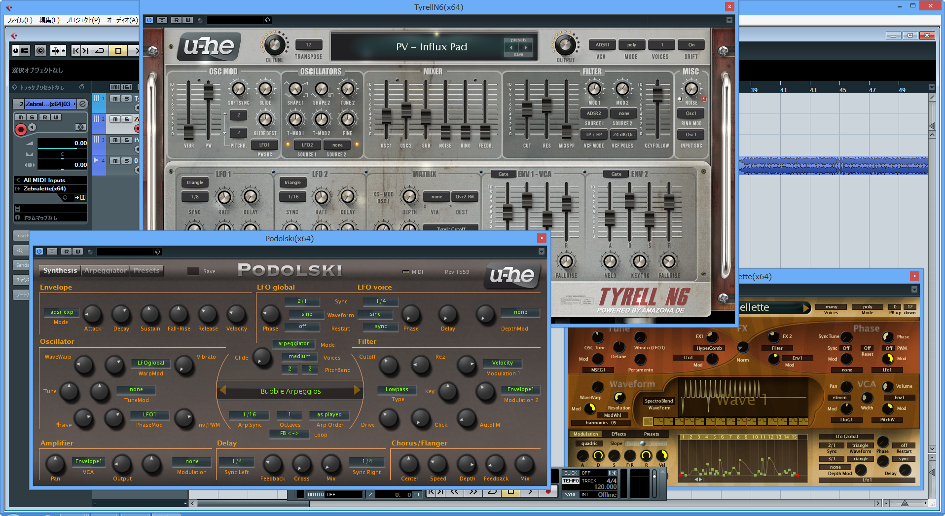Open プロジェクト(P) menu
This screenshot has height=516, width=945.
83,20
